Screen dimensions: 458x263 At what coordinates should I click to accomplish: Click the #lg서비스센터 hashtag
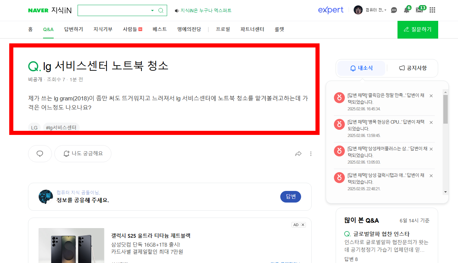tap(61, 128)
